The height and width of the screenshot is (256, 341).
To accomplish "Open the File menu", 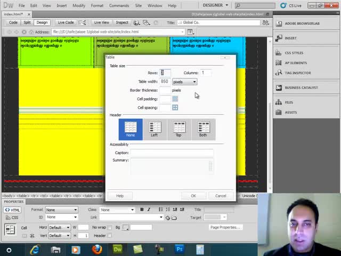I will [21, 6].
